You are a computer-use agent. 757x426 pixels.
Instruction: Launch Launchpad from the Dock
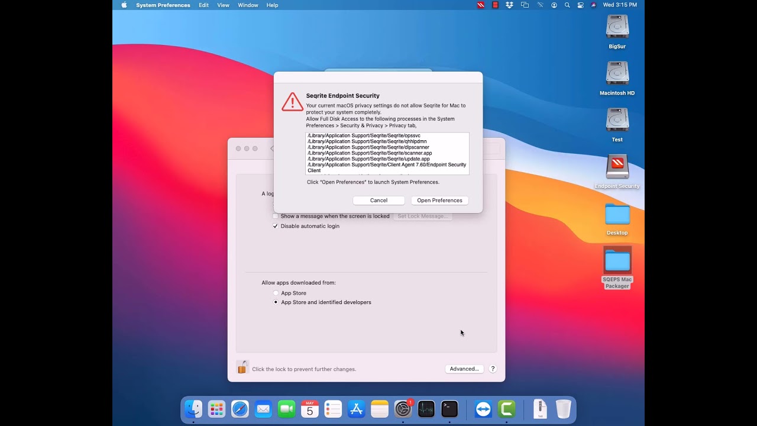pos(216,409)
